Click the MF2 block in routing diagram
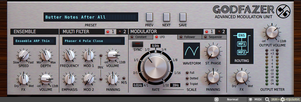Image resolution: width=301 pixels, height=102 pixels. click(242, 52)
